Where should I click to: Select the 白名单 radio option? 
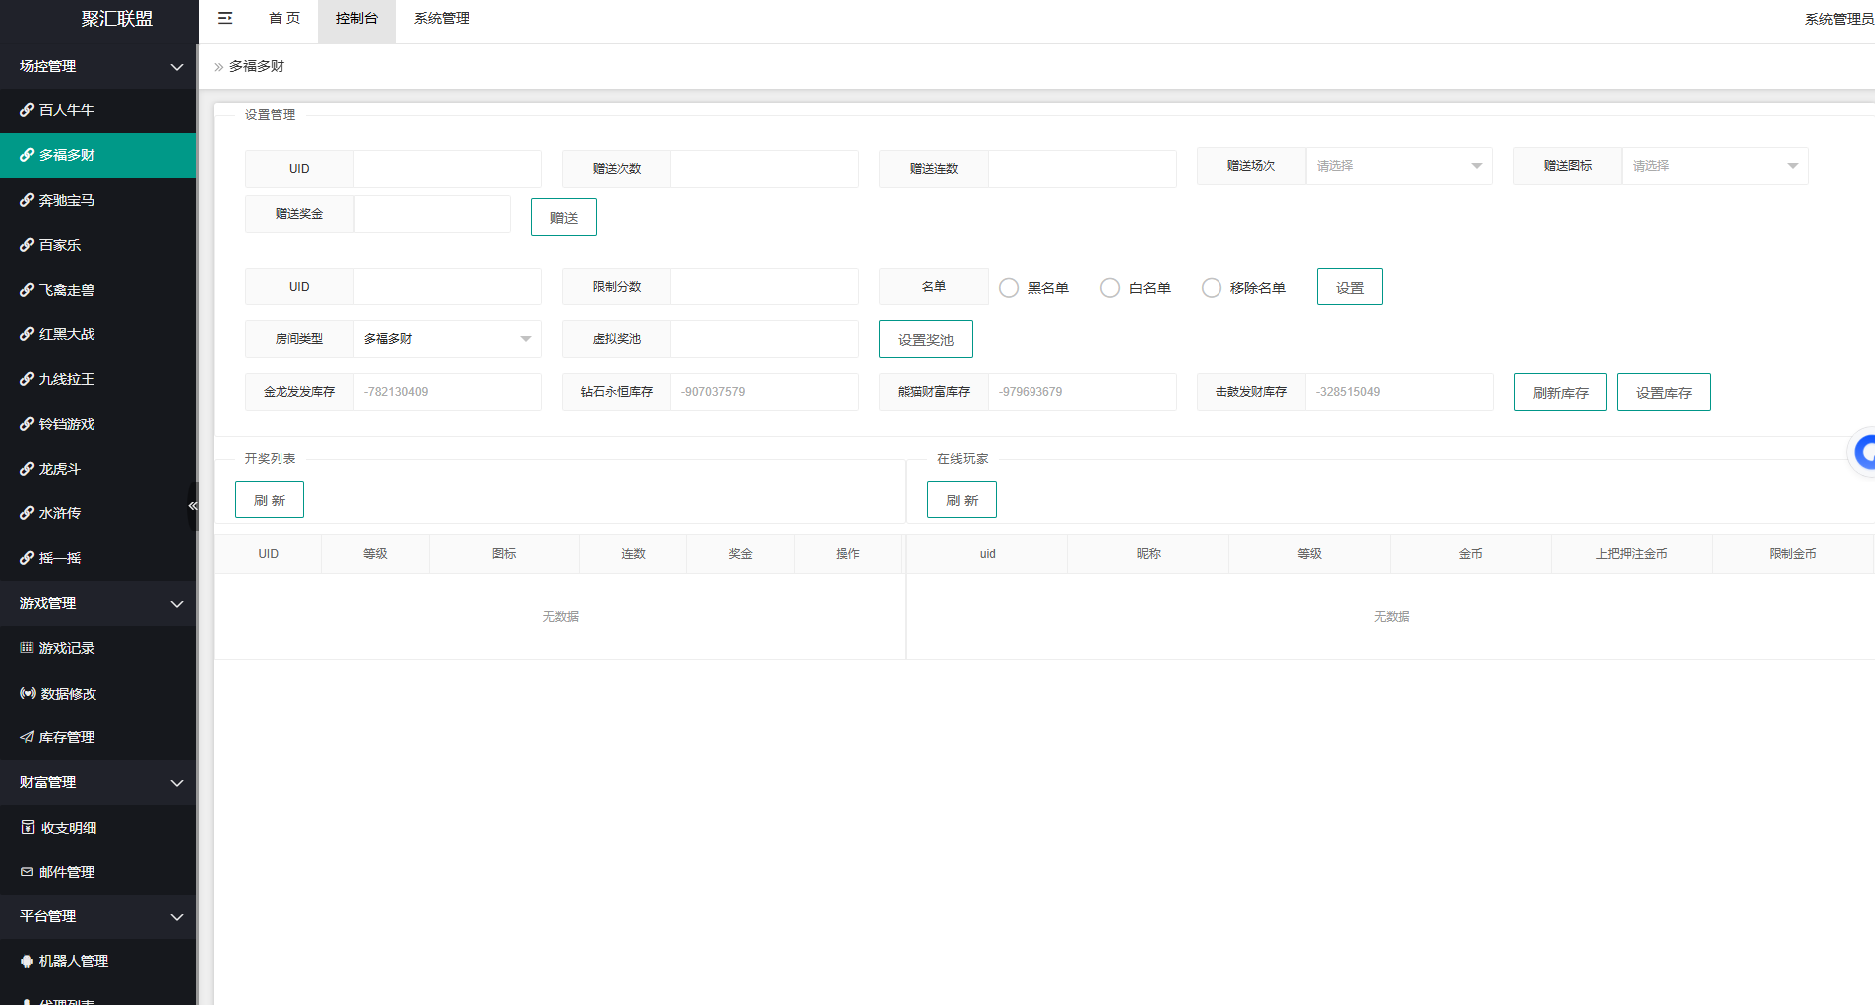click(x=1110, y=288)
